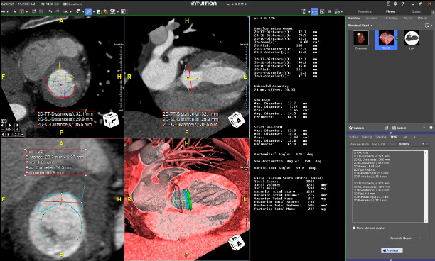Select the highlighted measurement tool icon

(89, 11)
